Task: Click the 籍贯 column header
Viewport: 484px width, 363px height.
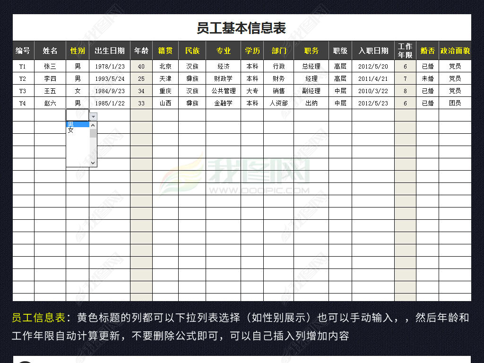Action: click(165, 51)
